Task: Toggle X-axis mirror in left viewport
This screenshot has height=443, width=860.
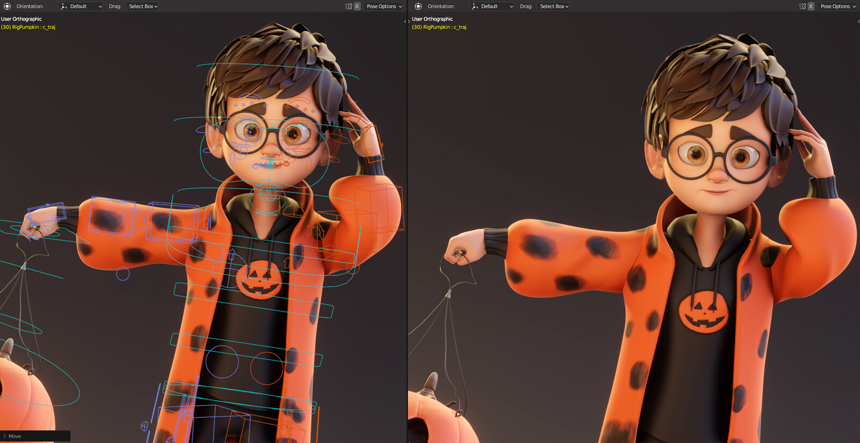Action: tap(357, 6)
